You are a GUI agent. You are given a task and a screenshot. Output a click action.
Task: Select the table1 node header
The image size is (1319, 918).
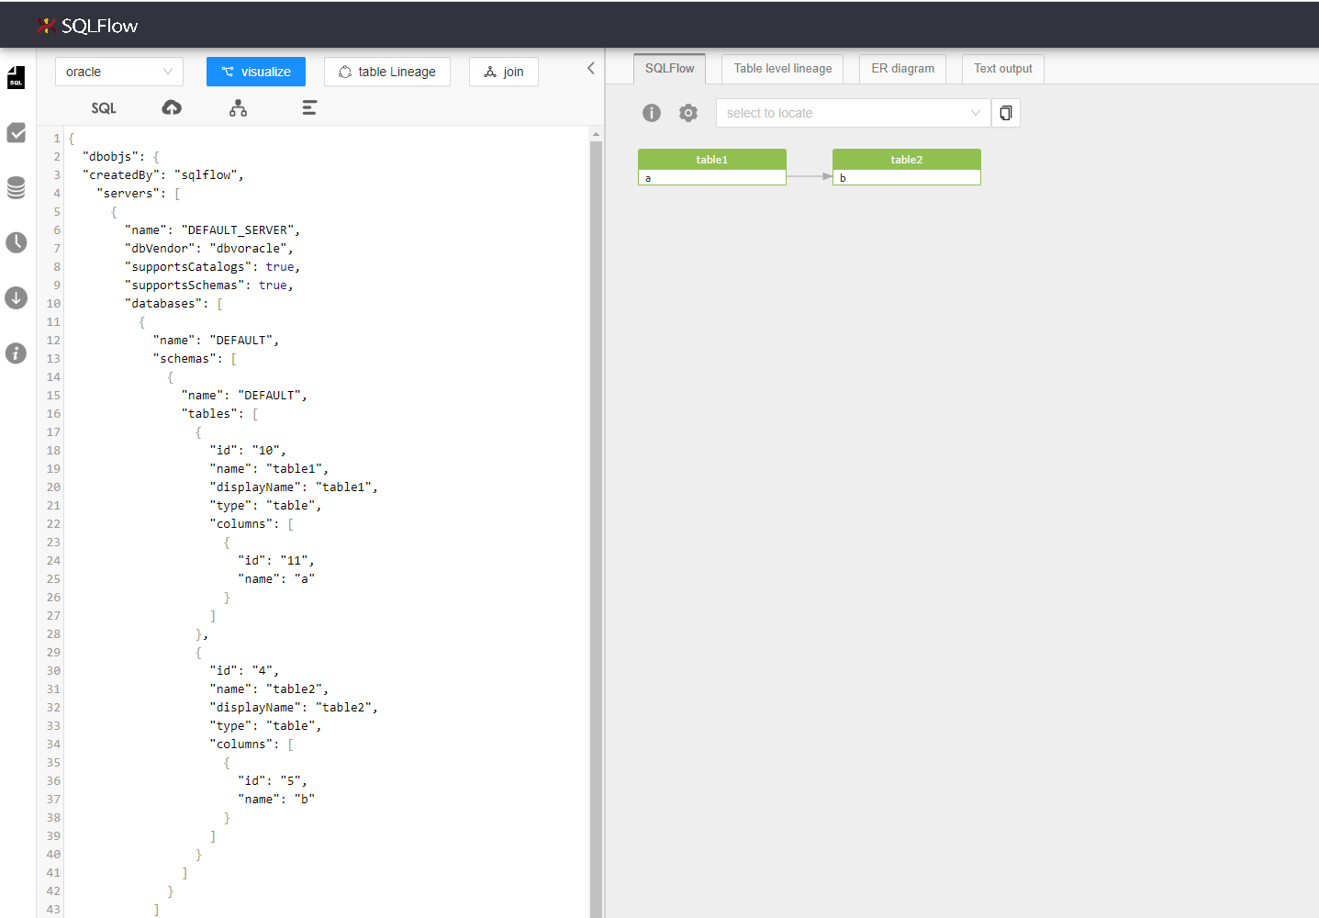tap(712, 160)
